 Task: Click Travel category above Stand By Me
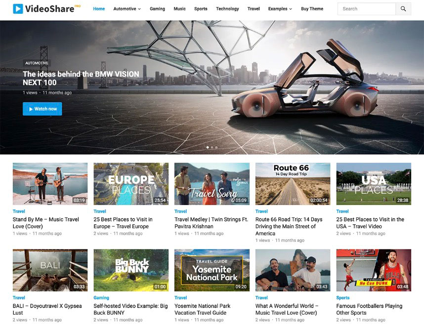[x=19, y=211]
